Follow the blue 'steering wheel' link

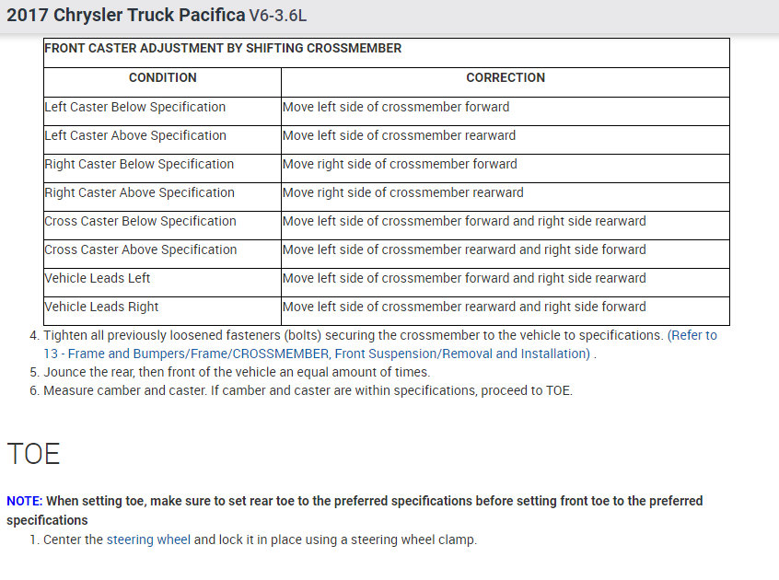point(148,539)
